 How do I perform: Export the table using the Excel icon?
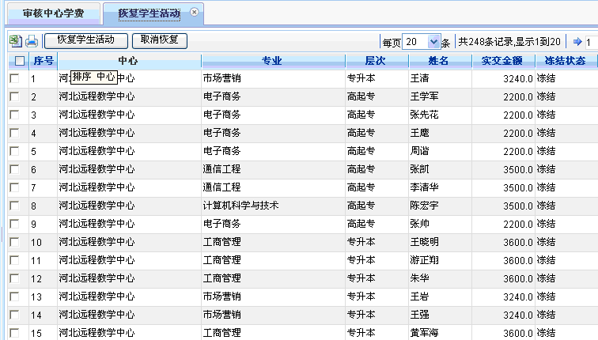click(x=16, y=41)
